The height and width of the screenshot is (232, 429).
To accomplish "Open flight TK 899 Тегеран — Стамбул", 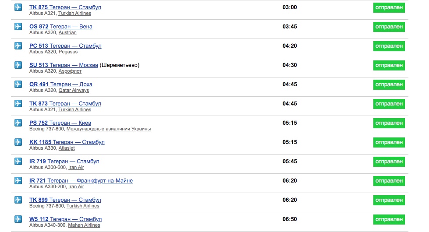I will [65, 200].
